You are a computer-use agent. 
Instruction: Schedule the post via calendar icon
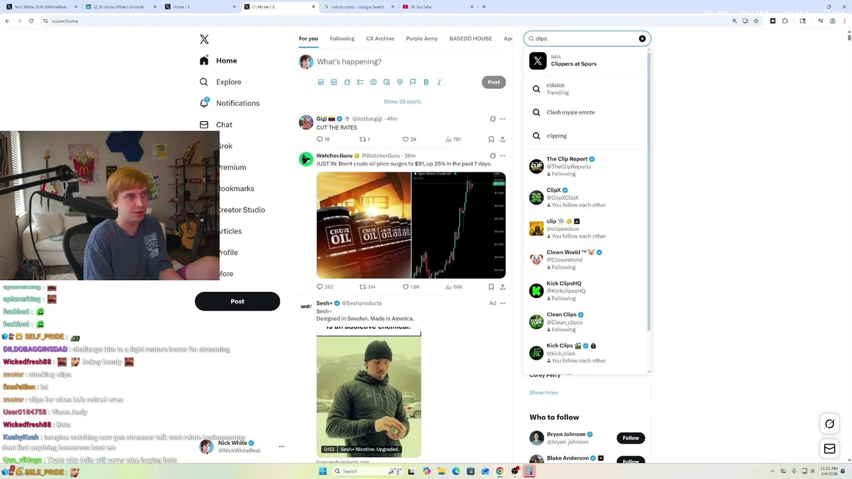(387, 82)
